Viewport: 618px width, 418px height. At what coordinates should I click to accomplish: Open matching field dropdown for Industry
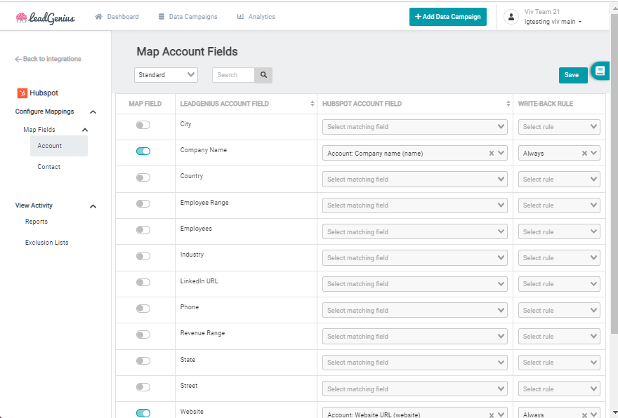pos(414,257)
